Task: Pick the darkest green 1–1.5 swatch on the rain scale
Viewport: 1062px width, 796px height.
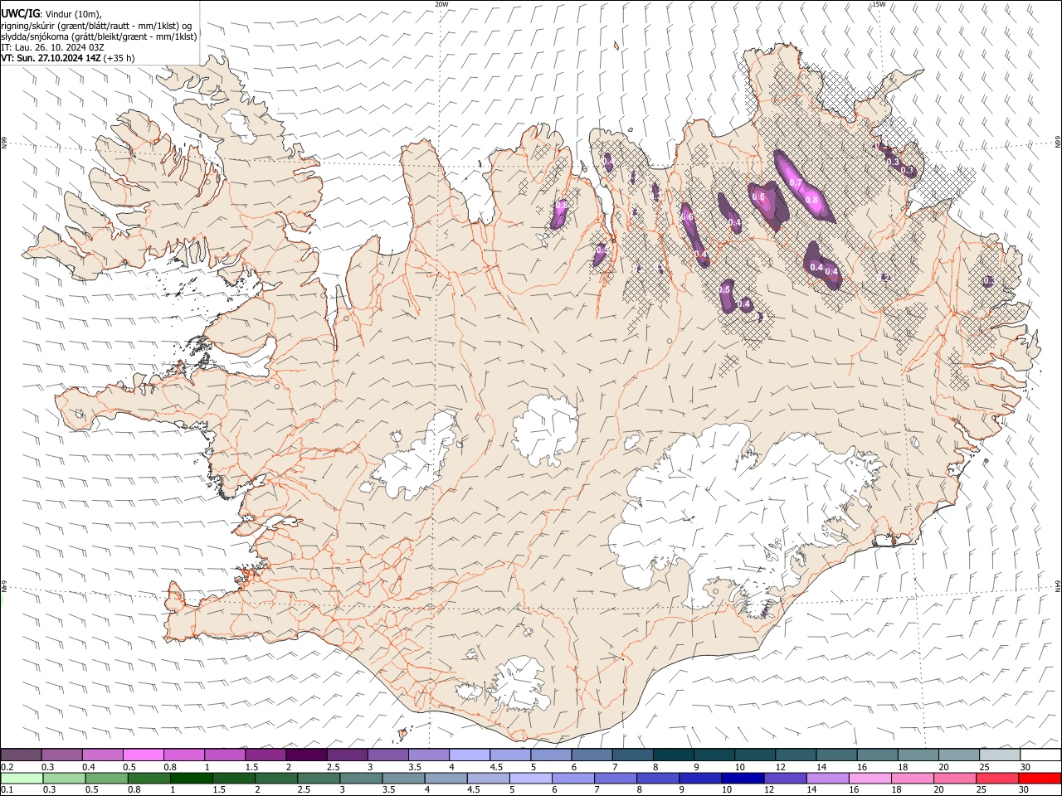Action: [x=192, y=778]
